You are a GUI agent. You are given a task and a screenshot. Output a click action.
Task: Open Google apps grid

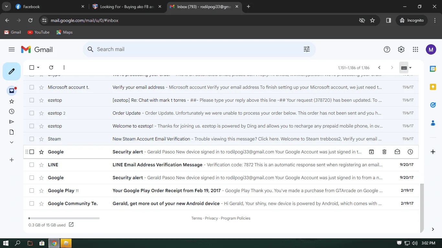pyautogui.click(x=415, y=49)
